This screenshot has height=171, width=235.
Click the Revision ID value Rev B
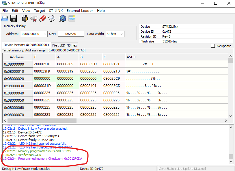click(166, 36)
